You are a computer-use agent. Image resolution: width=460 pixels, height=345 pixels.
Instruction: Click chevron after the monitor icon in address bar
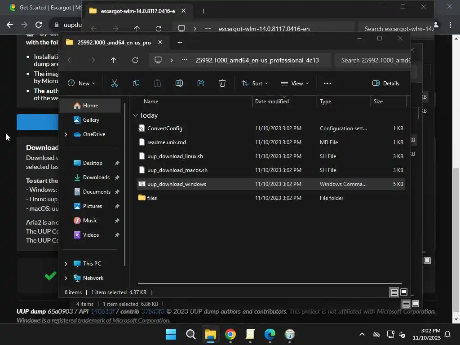click(172, 60)
